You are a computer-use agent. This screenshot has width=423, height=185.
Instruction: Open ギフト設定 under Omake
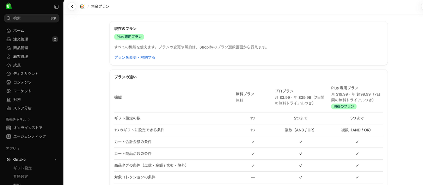point(23,168)
